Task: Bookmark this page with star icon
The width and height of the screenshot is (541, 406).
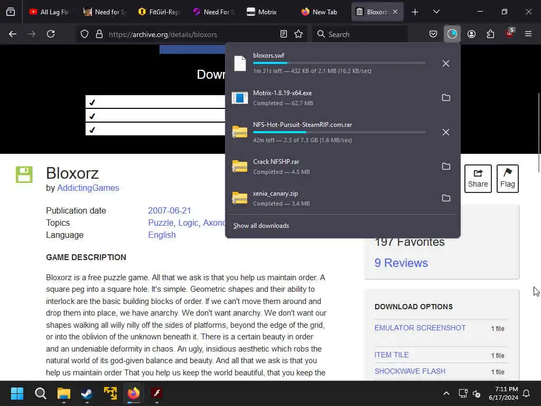Action: pos(299,34)
